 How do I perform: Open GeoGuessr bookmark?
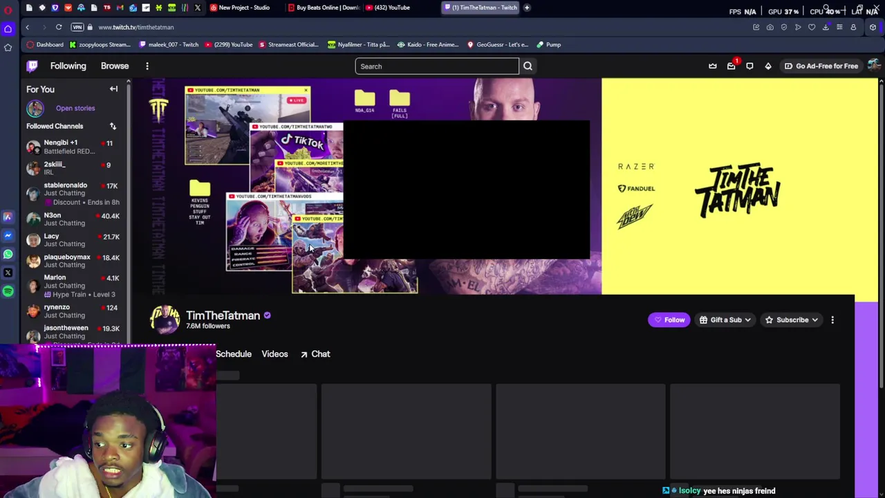pyautogui.click(x=498, y=44)
